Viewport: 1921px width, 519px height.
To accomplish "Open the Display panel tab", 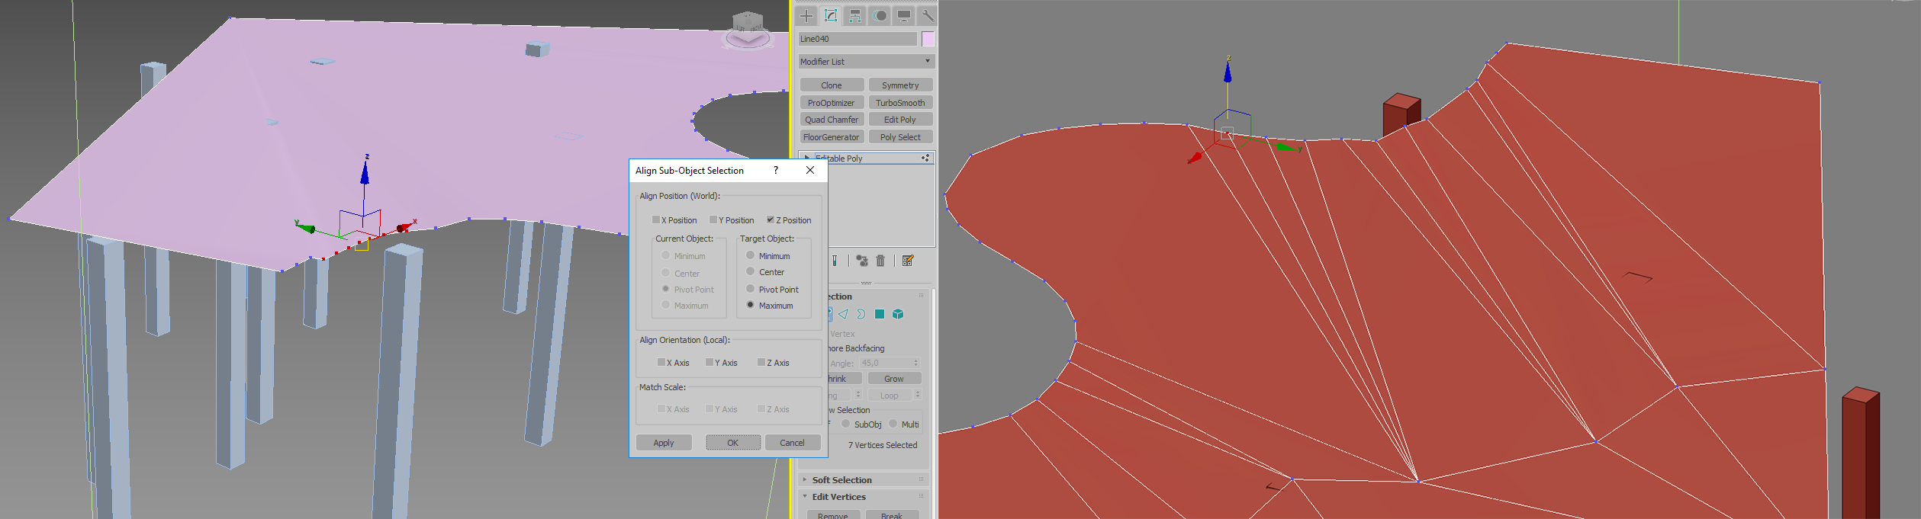I will pos(904,15).
